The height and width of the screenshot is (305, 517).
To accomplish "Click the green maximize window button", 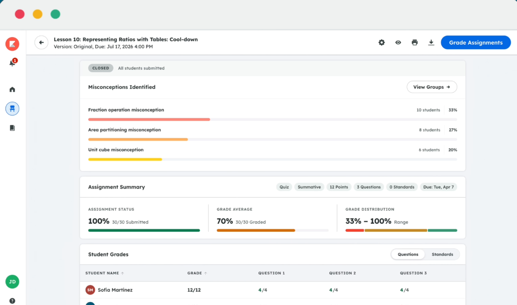I will (x=55, y=14).
